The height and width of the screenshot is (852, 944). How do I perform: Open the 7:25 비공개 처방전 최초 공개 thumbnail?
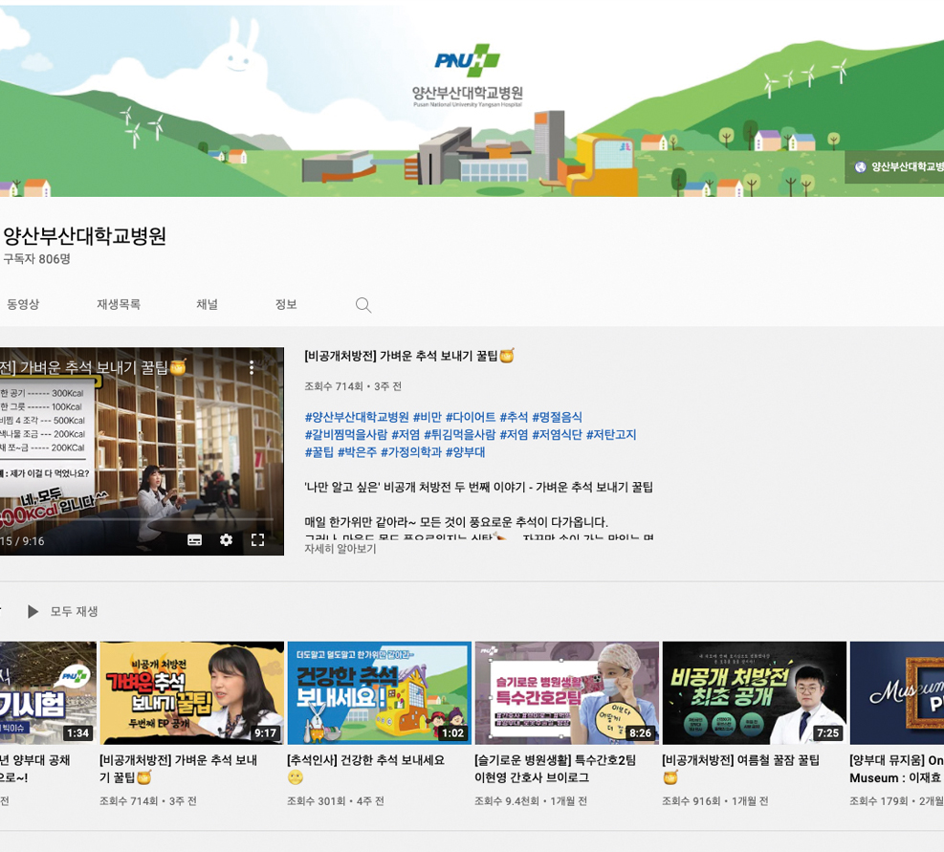click(755, 693)
